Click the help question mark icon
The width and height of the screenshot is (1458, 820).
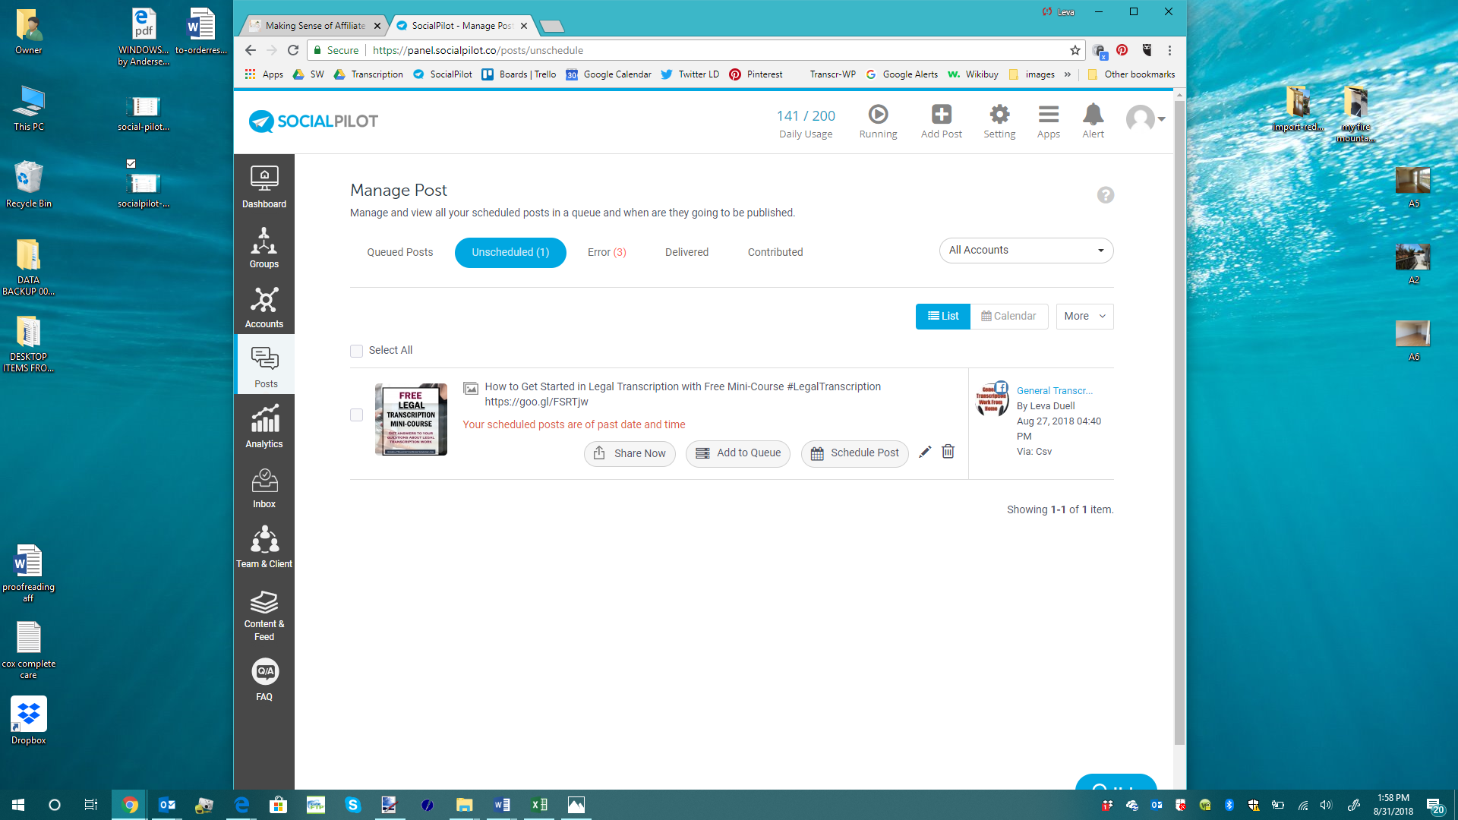[1105, 195]
